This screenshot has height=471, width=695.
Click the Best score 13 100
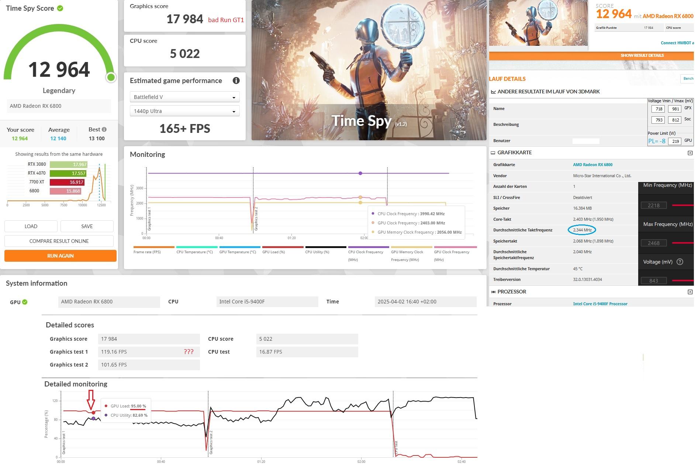tap(97, 138)
